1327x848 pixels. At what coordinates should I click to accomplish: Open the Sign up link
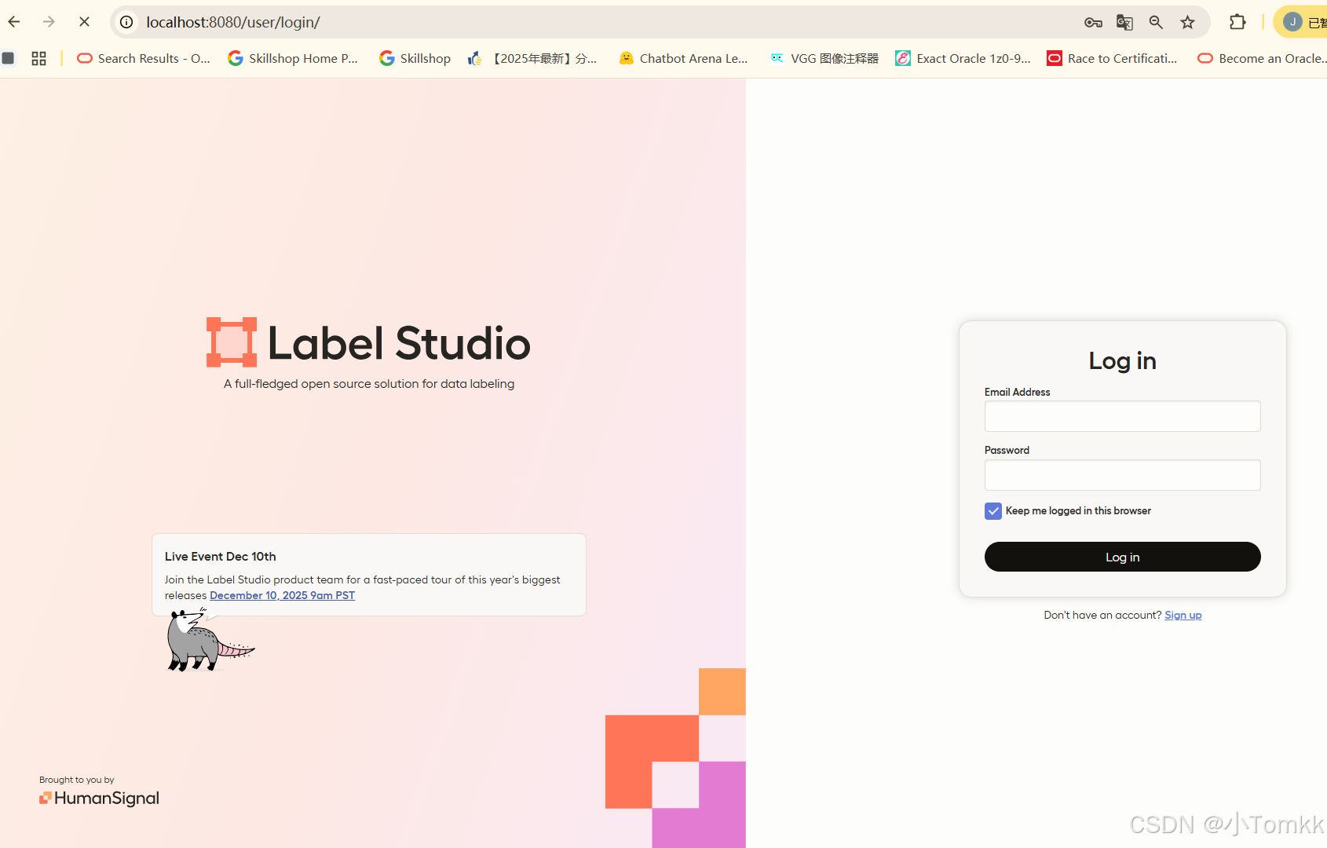(x=1183, y=615)
